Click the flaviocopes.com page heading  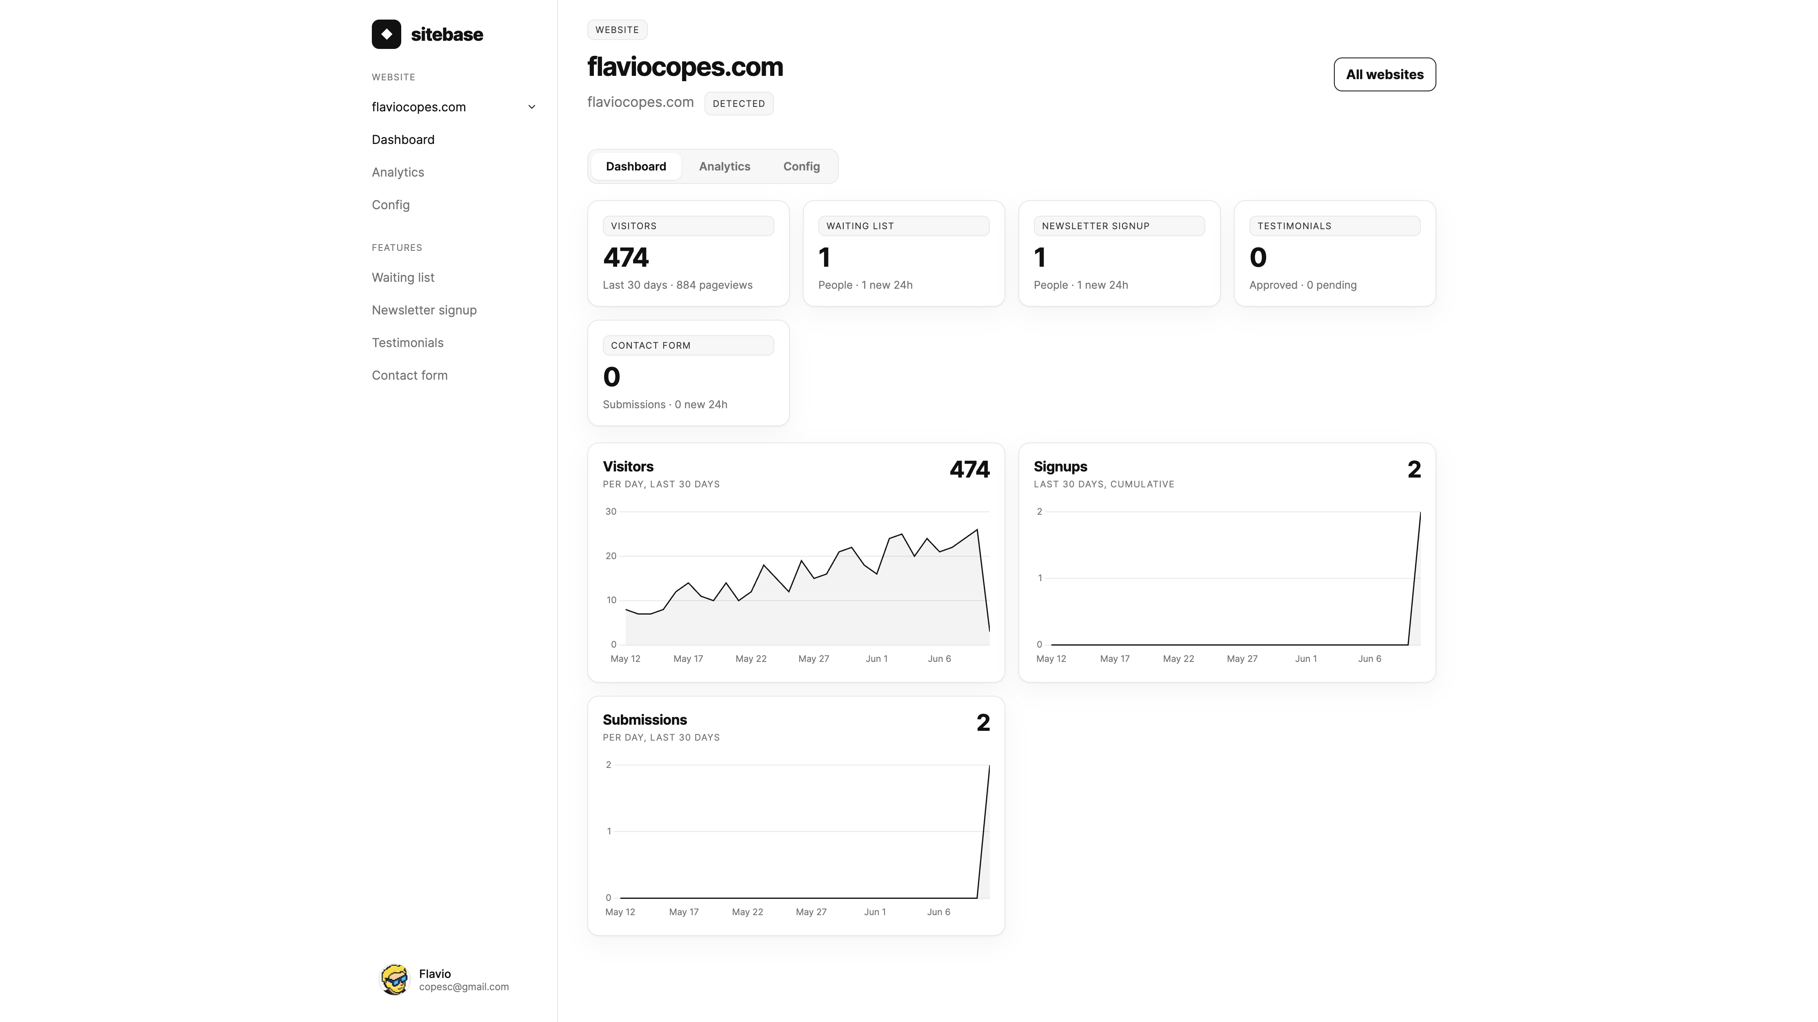point(685,67)
